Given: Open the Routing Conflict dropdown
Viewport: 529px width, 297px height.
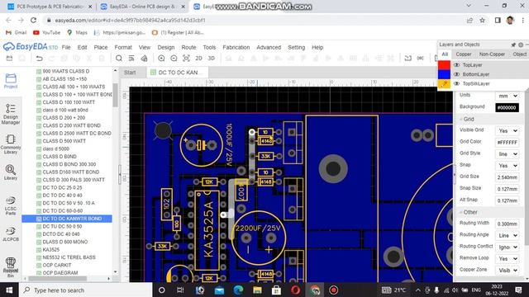Looking at the screenshot, I should tap(507, 247).
